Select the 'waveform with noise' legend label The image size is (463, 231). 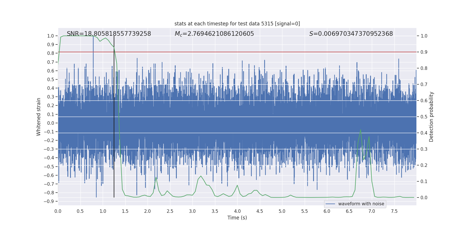pyautogui.click(x=361, y=204)
